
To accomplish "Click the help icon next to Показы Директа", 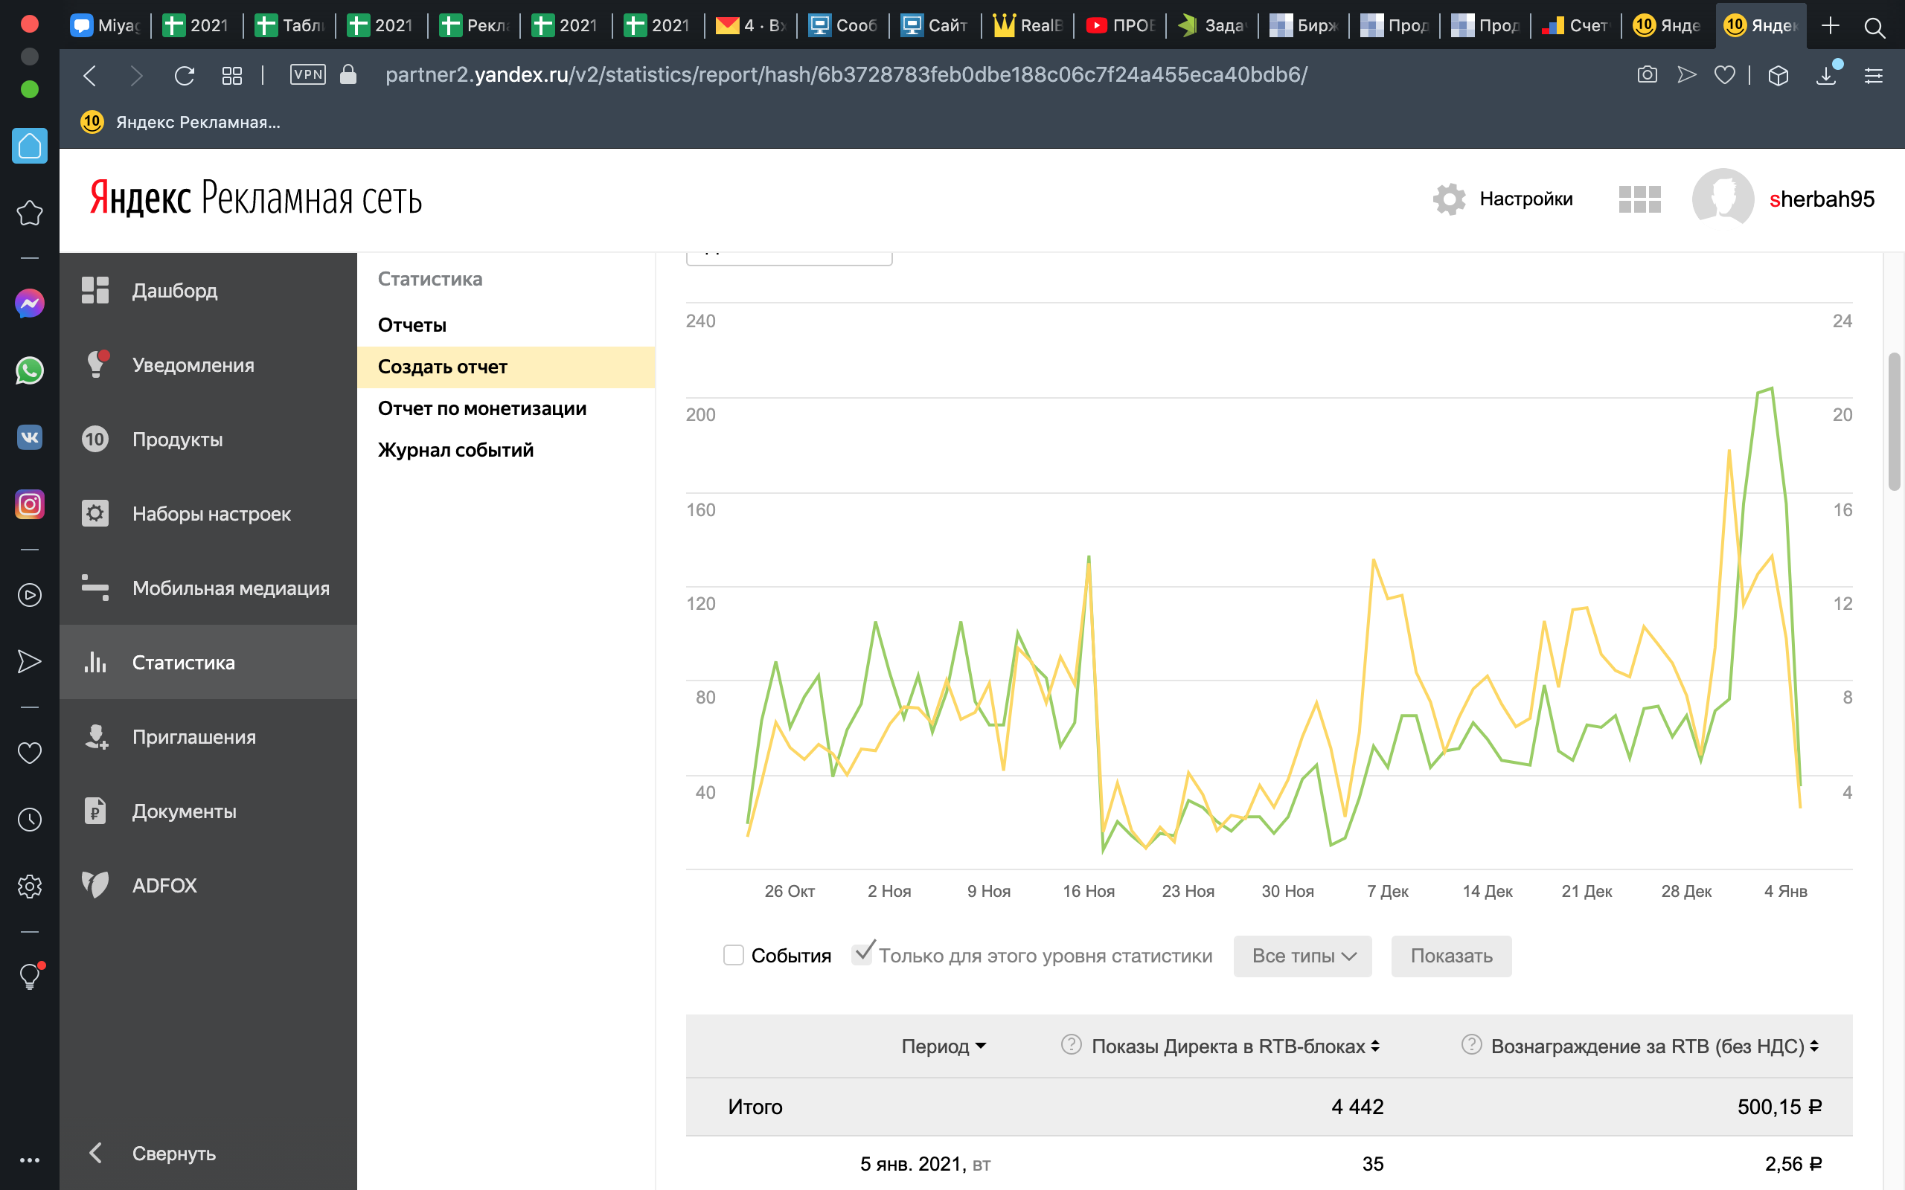I will coord(1071,1044).
